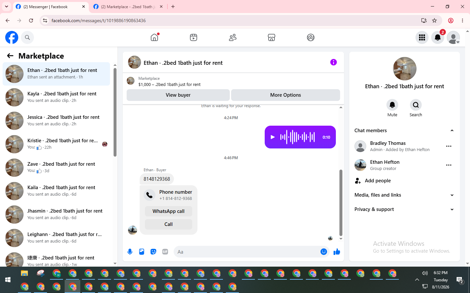Open the Zave .2bed 1bath conversation
470x293 pixels.
(56, 168)
